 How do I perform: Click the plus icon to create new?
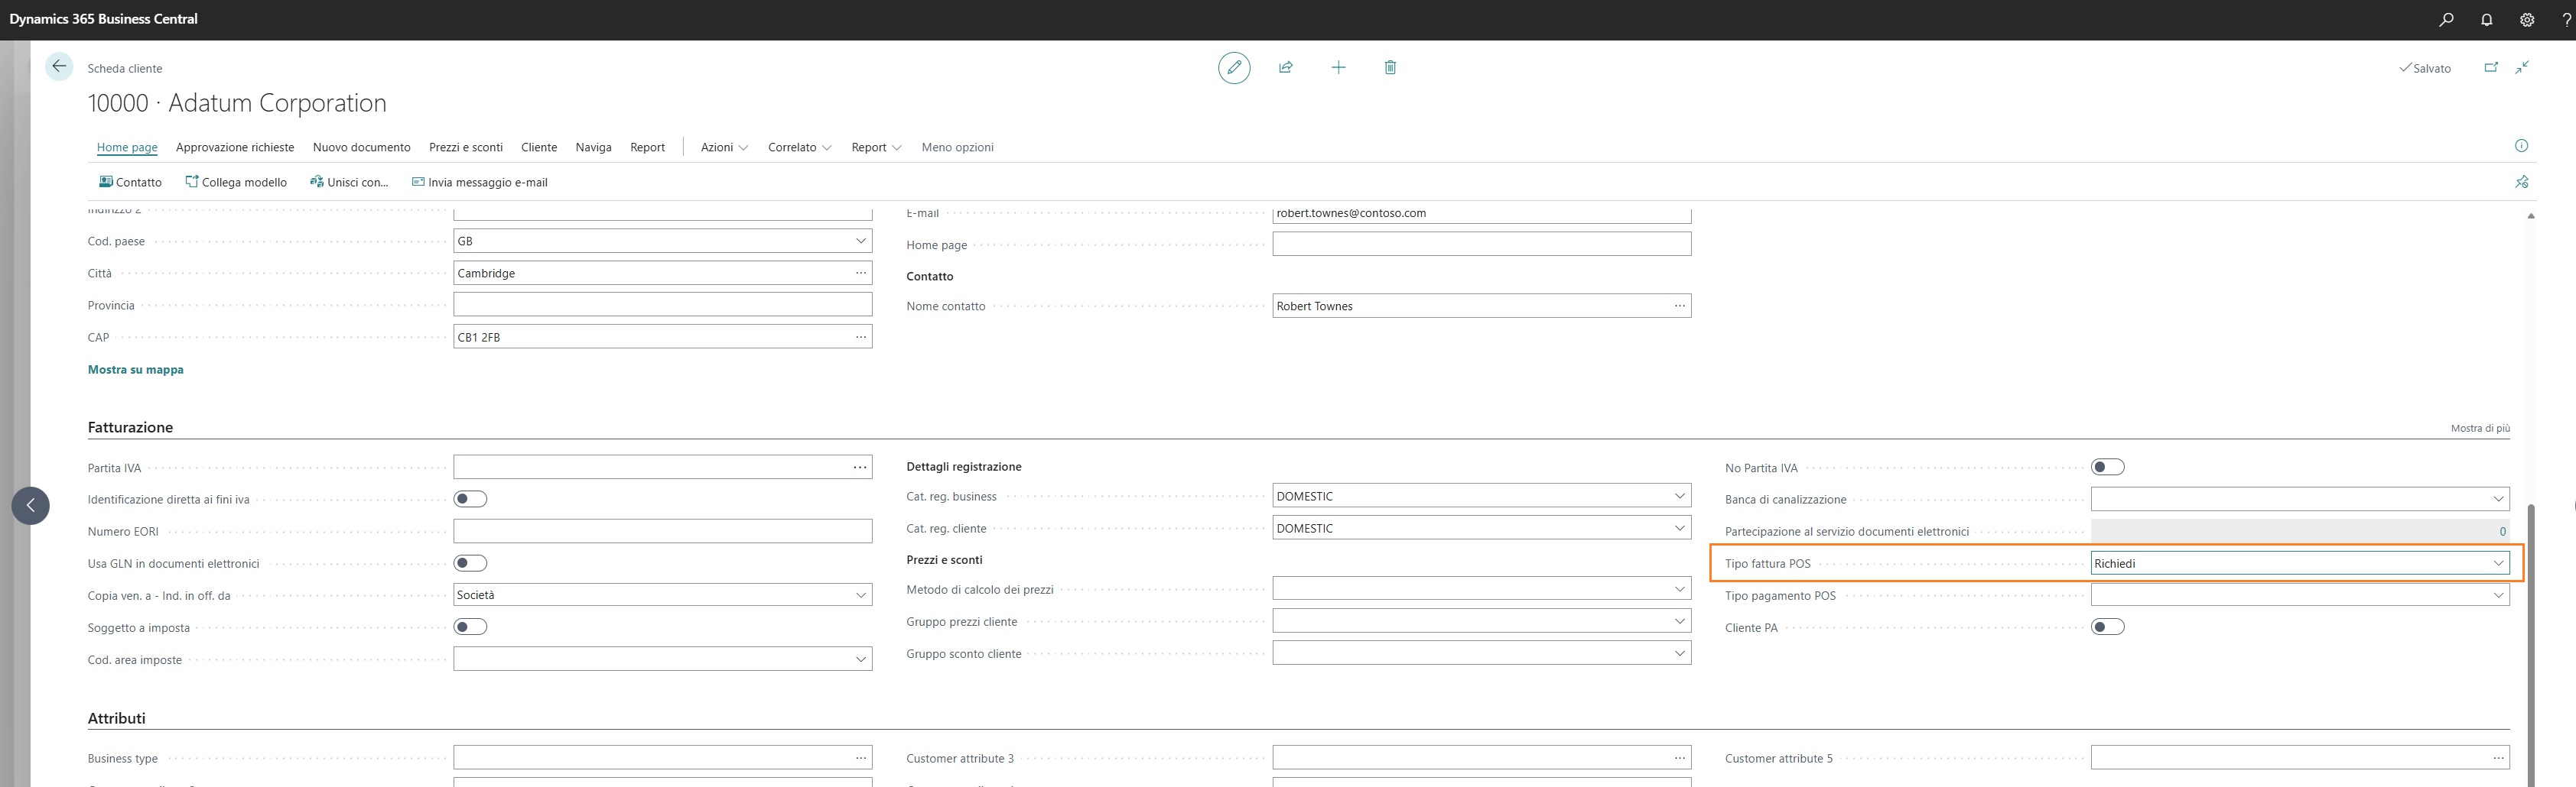[1338, 67]
